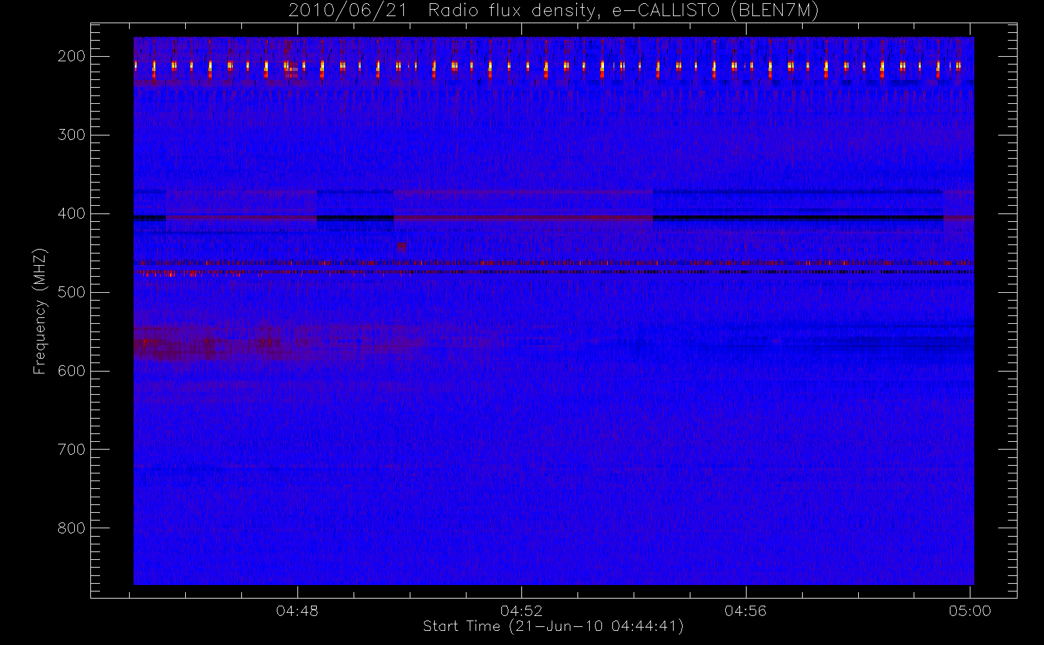This screenshot has width=1044, height=645.
Task: Click the 200 frequency tick label
Action: click(72, 56)
